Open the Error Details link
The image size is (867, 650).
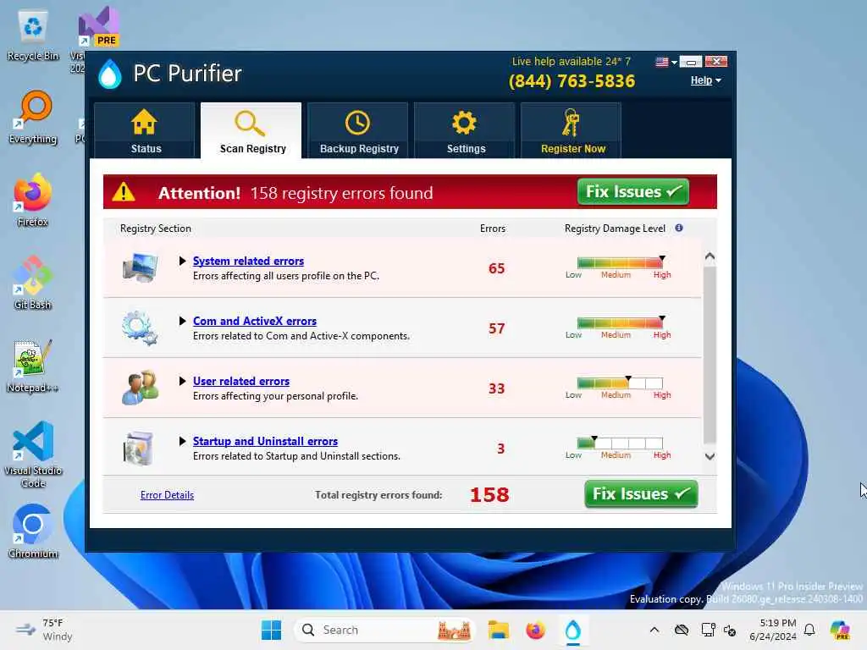click(x=167, y=495)
